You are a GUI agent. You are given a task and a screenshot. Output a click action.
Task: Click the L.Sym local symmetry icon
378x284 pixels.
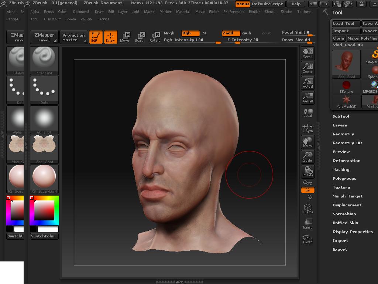point(307,128)
